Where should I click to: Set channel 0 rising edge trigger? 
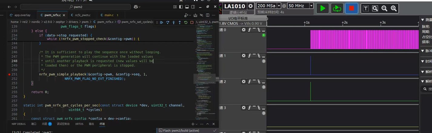point(250,30)
